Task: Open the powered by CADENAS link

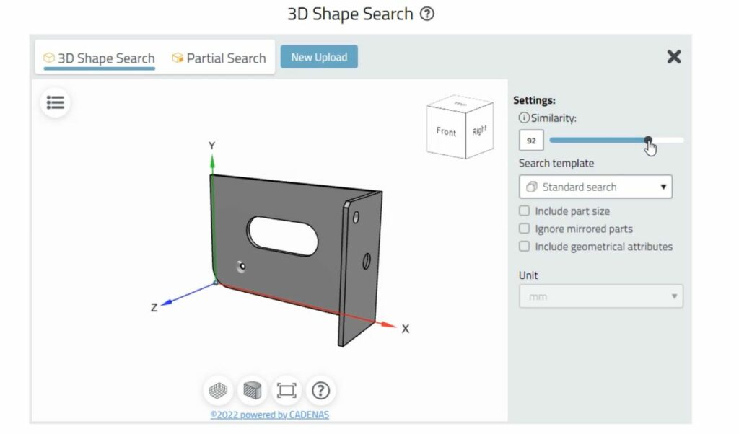Action: pyautogui.click(x=270, y=415)
